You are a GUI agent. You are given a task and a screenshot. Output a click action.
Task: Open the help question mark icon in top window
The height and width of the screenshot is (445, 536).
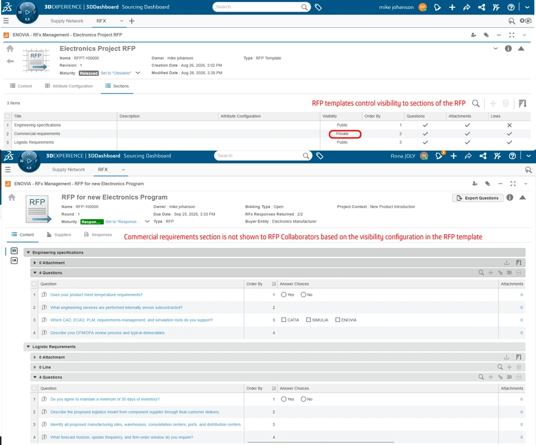(x=511, y=7)
